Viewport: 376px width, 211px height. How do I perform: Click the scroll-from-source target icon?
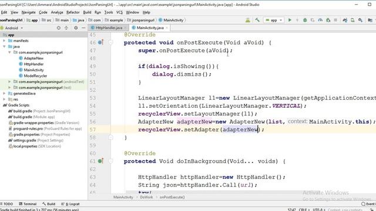click(x=59, y=28)
